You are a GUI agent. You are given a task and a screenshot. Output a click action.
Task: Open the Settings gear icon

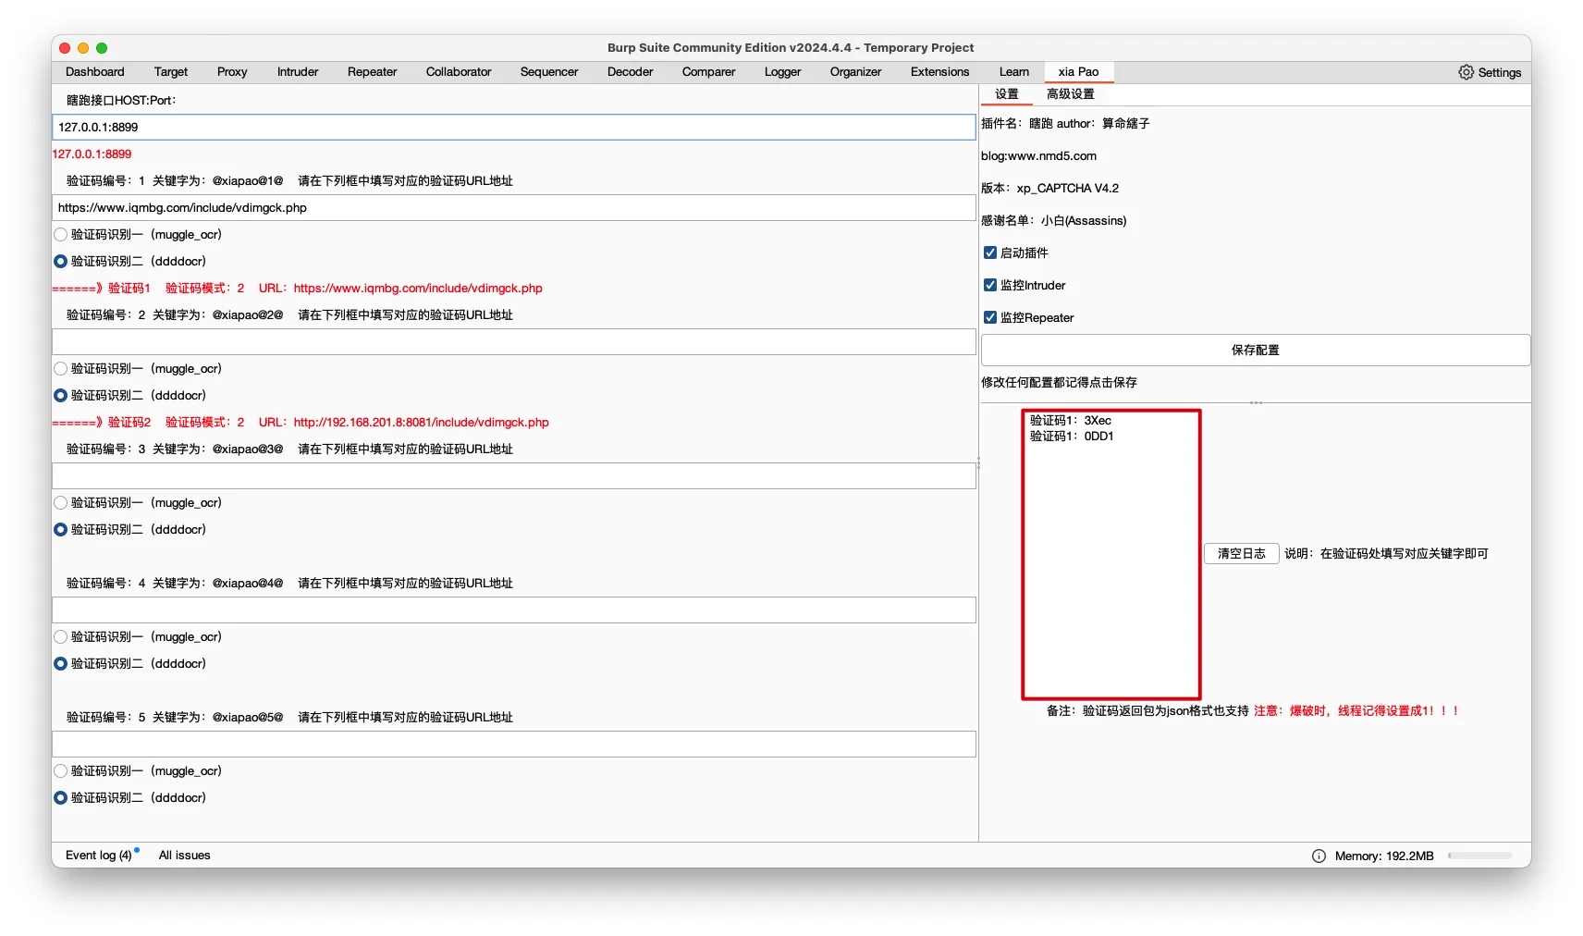click(1466, 72)
